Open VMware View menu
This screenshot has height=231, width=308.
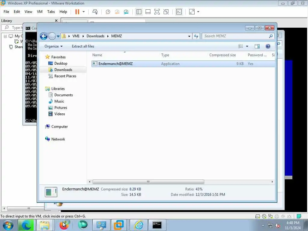[29, 12]
